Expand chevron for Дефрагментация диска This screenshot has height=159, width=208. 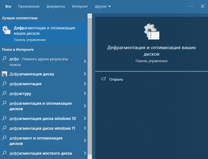pos(85,74)
